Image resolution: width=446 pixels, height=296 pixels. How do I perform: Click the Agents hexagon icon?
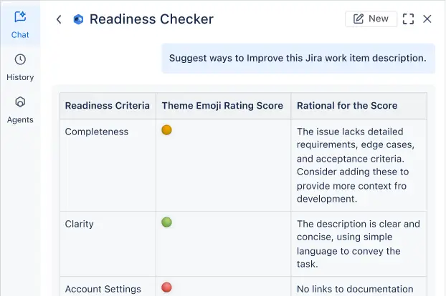click(x=20, y=102)
